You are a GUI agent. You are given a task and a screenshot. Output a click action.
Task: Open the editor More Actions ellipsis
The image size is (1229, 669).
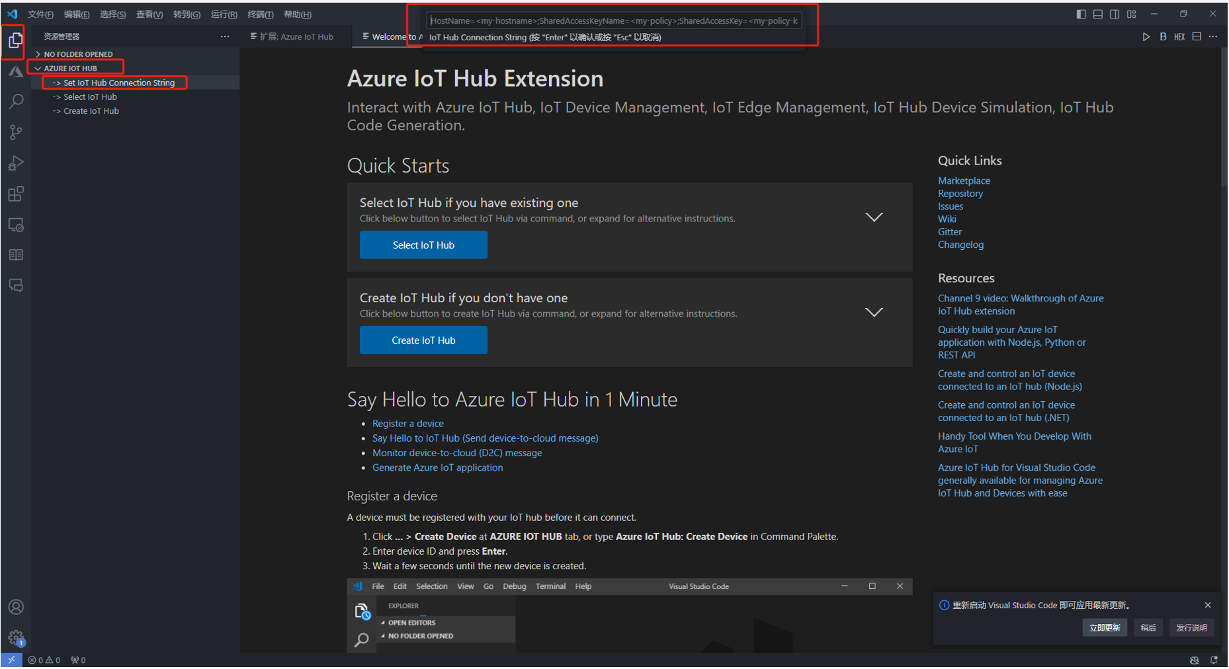(1213, 36)
